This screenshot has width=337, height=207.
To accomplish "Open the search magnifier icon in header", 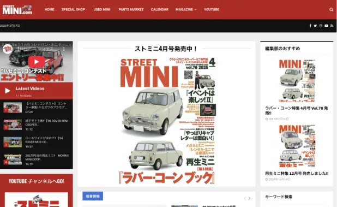I will coord(331,9).
